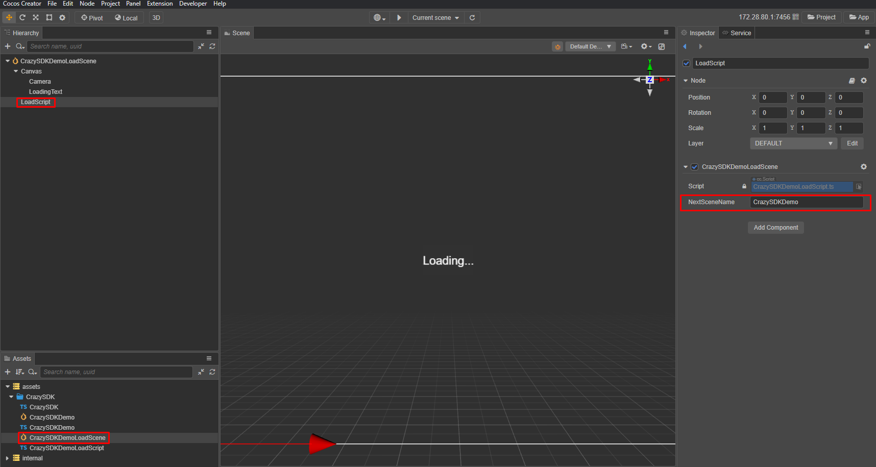876x467 pixels.
Task: Select the Move transform tool
Action: coord(9,17)
